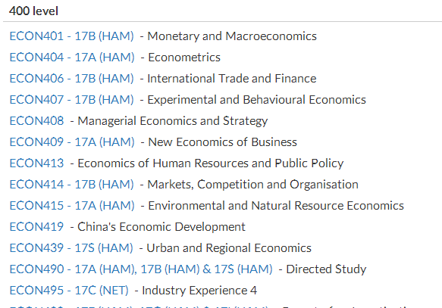Click the Managerial Economics and Strategy title
Image resolution: width=442 pixels, height=308 pixels.
click(173, 121)
